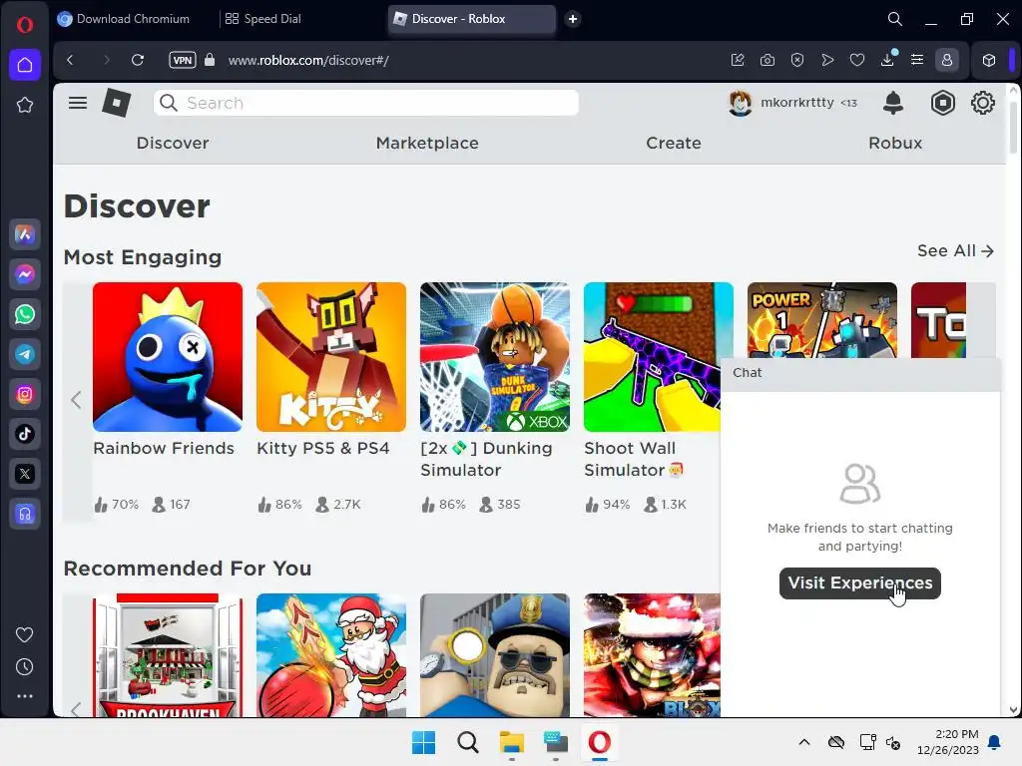1022x766 pixels.
Task: Show site security padlock info
Action: [210, 60]
